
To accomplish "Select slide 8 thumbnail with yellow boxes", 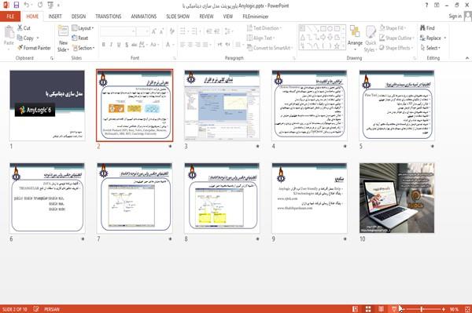I will (x=222, y=198).
